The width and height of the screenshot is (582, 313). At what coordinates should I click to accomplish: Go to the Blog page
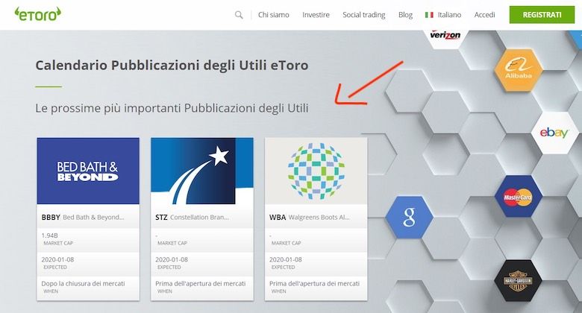pyautogui.click(x=405, y=15)
